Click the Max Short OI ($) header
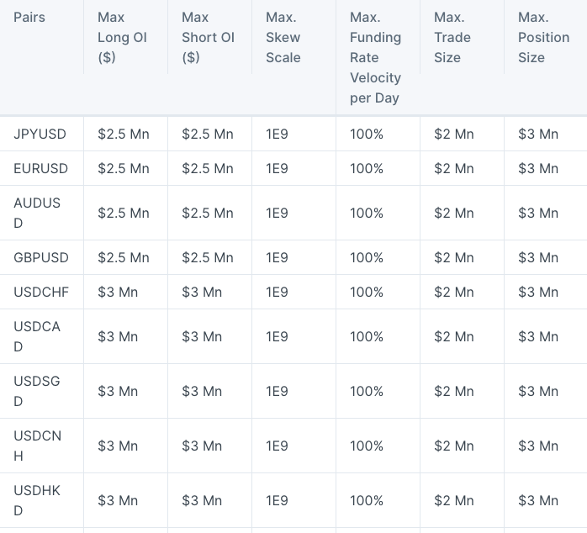This screenshot has height=533, width=587. [x=209, y=38]
